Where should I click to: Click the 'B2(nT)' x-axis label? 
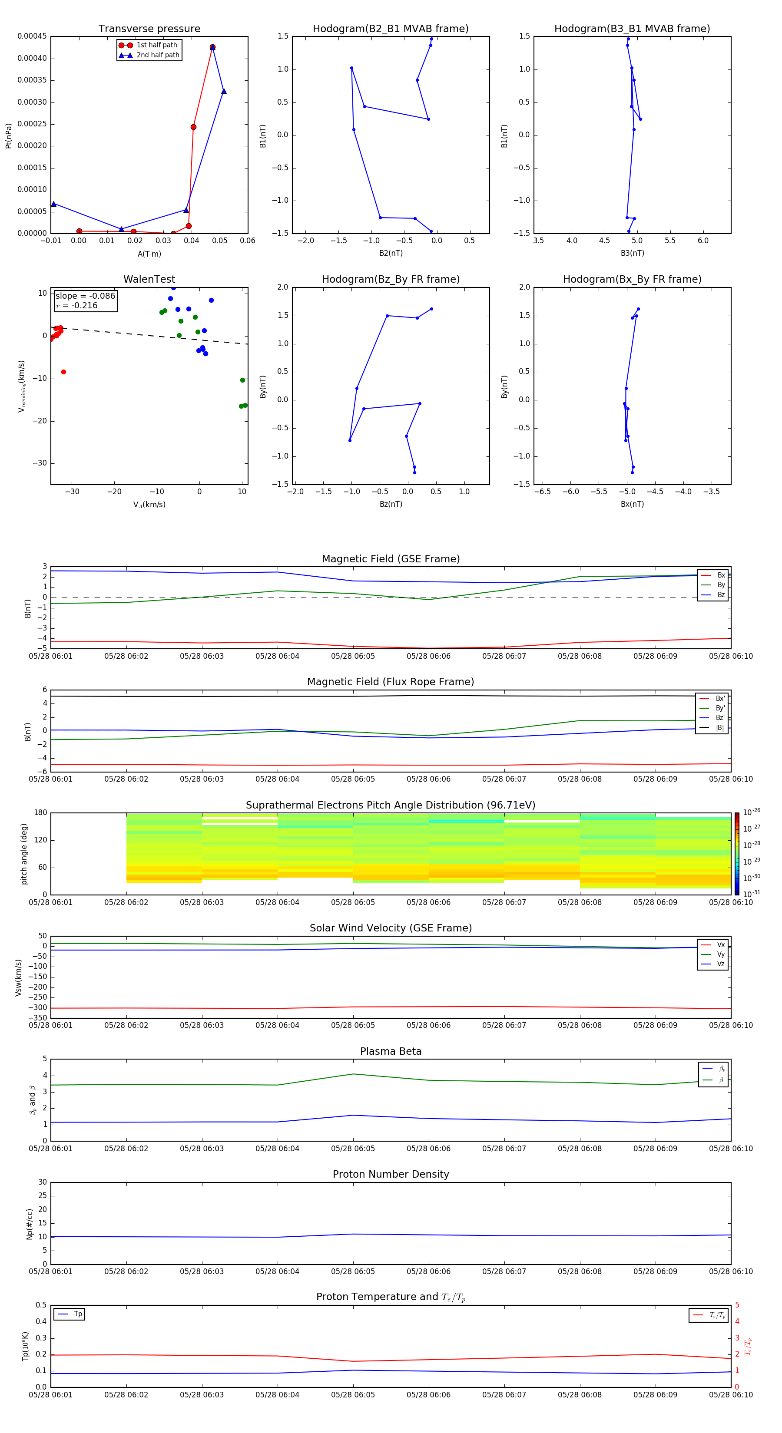click(x=391, y=253)
